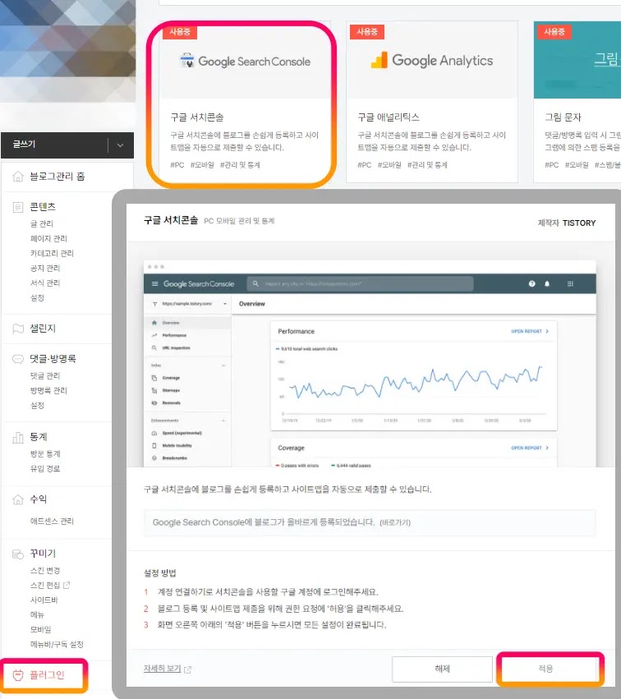Open 스킨 편집 in sidebar
The height and width of the screenshot is (699, 621).
(x=45, y=586)
